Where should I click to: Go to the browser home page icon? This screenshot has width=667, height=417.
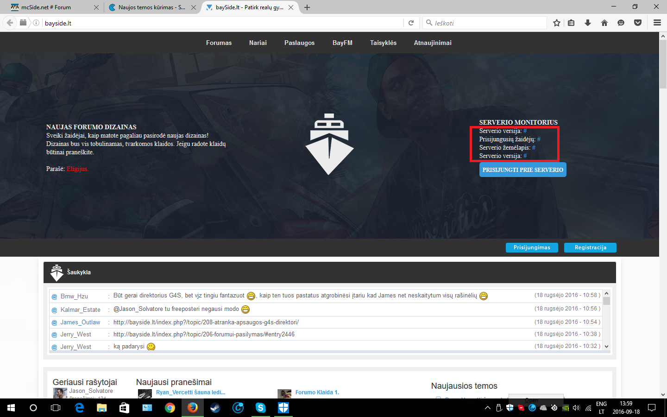click(604, 23)
